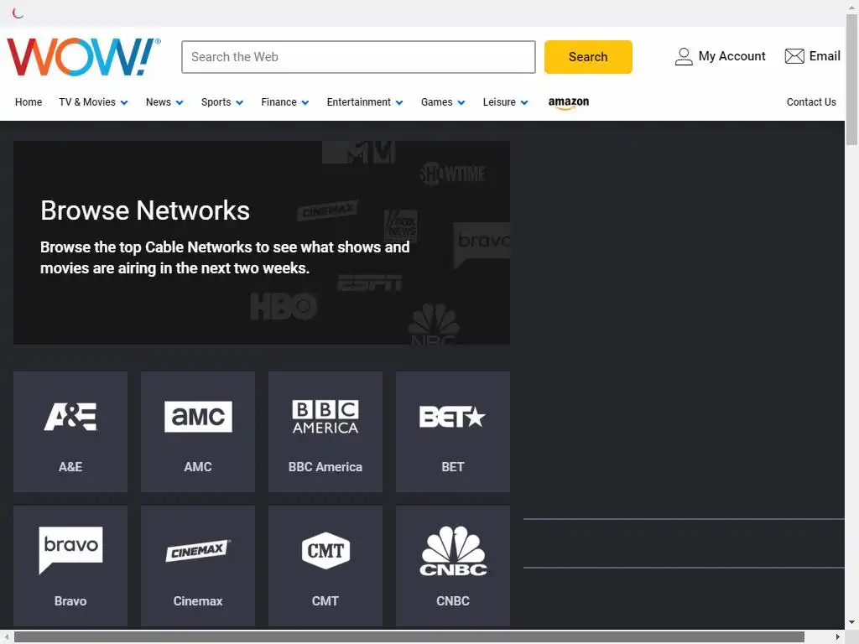The image size is (859, 644).
Task: Pick the Bravo network logo
Action: (70, 550)
